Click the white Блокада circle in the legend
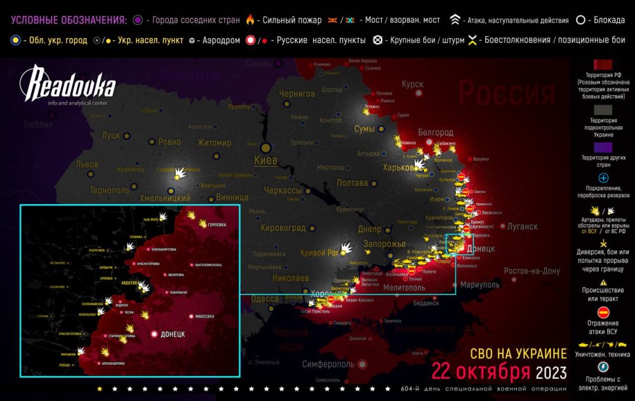 tap(580, 20)
